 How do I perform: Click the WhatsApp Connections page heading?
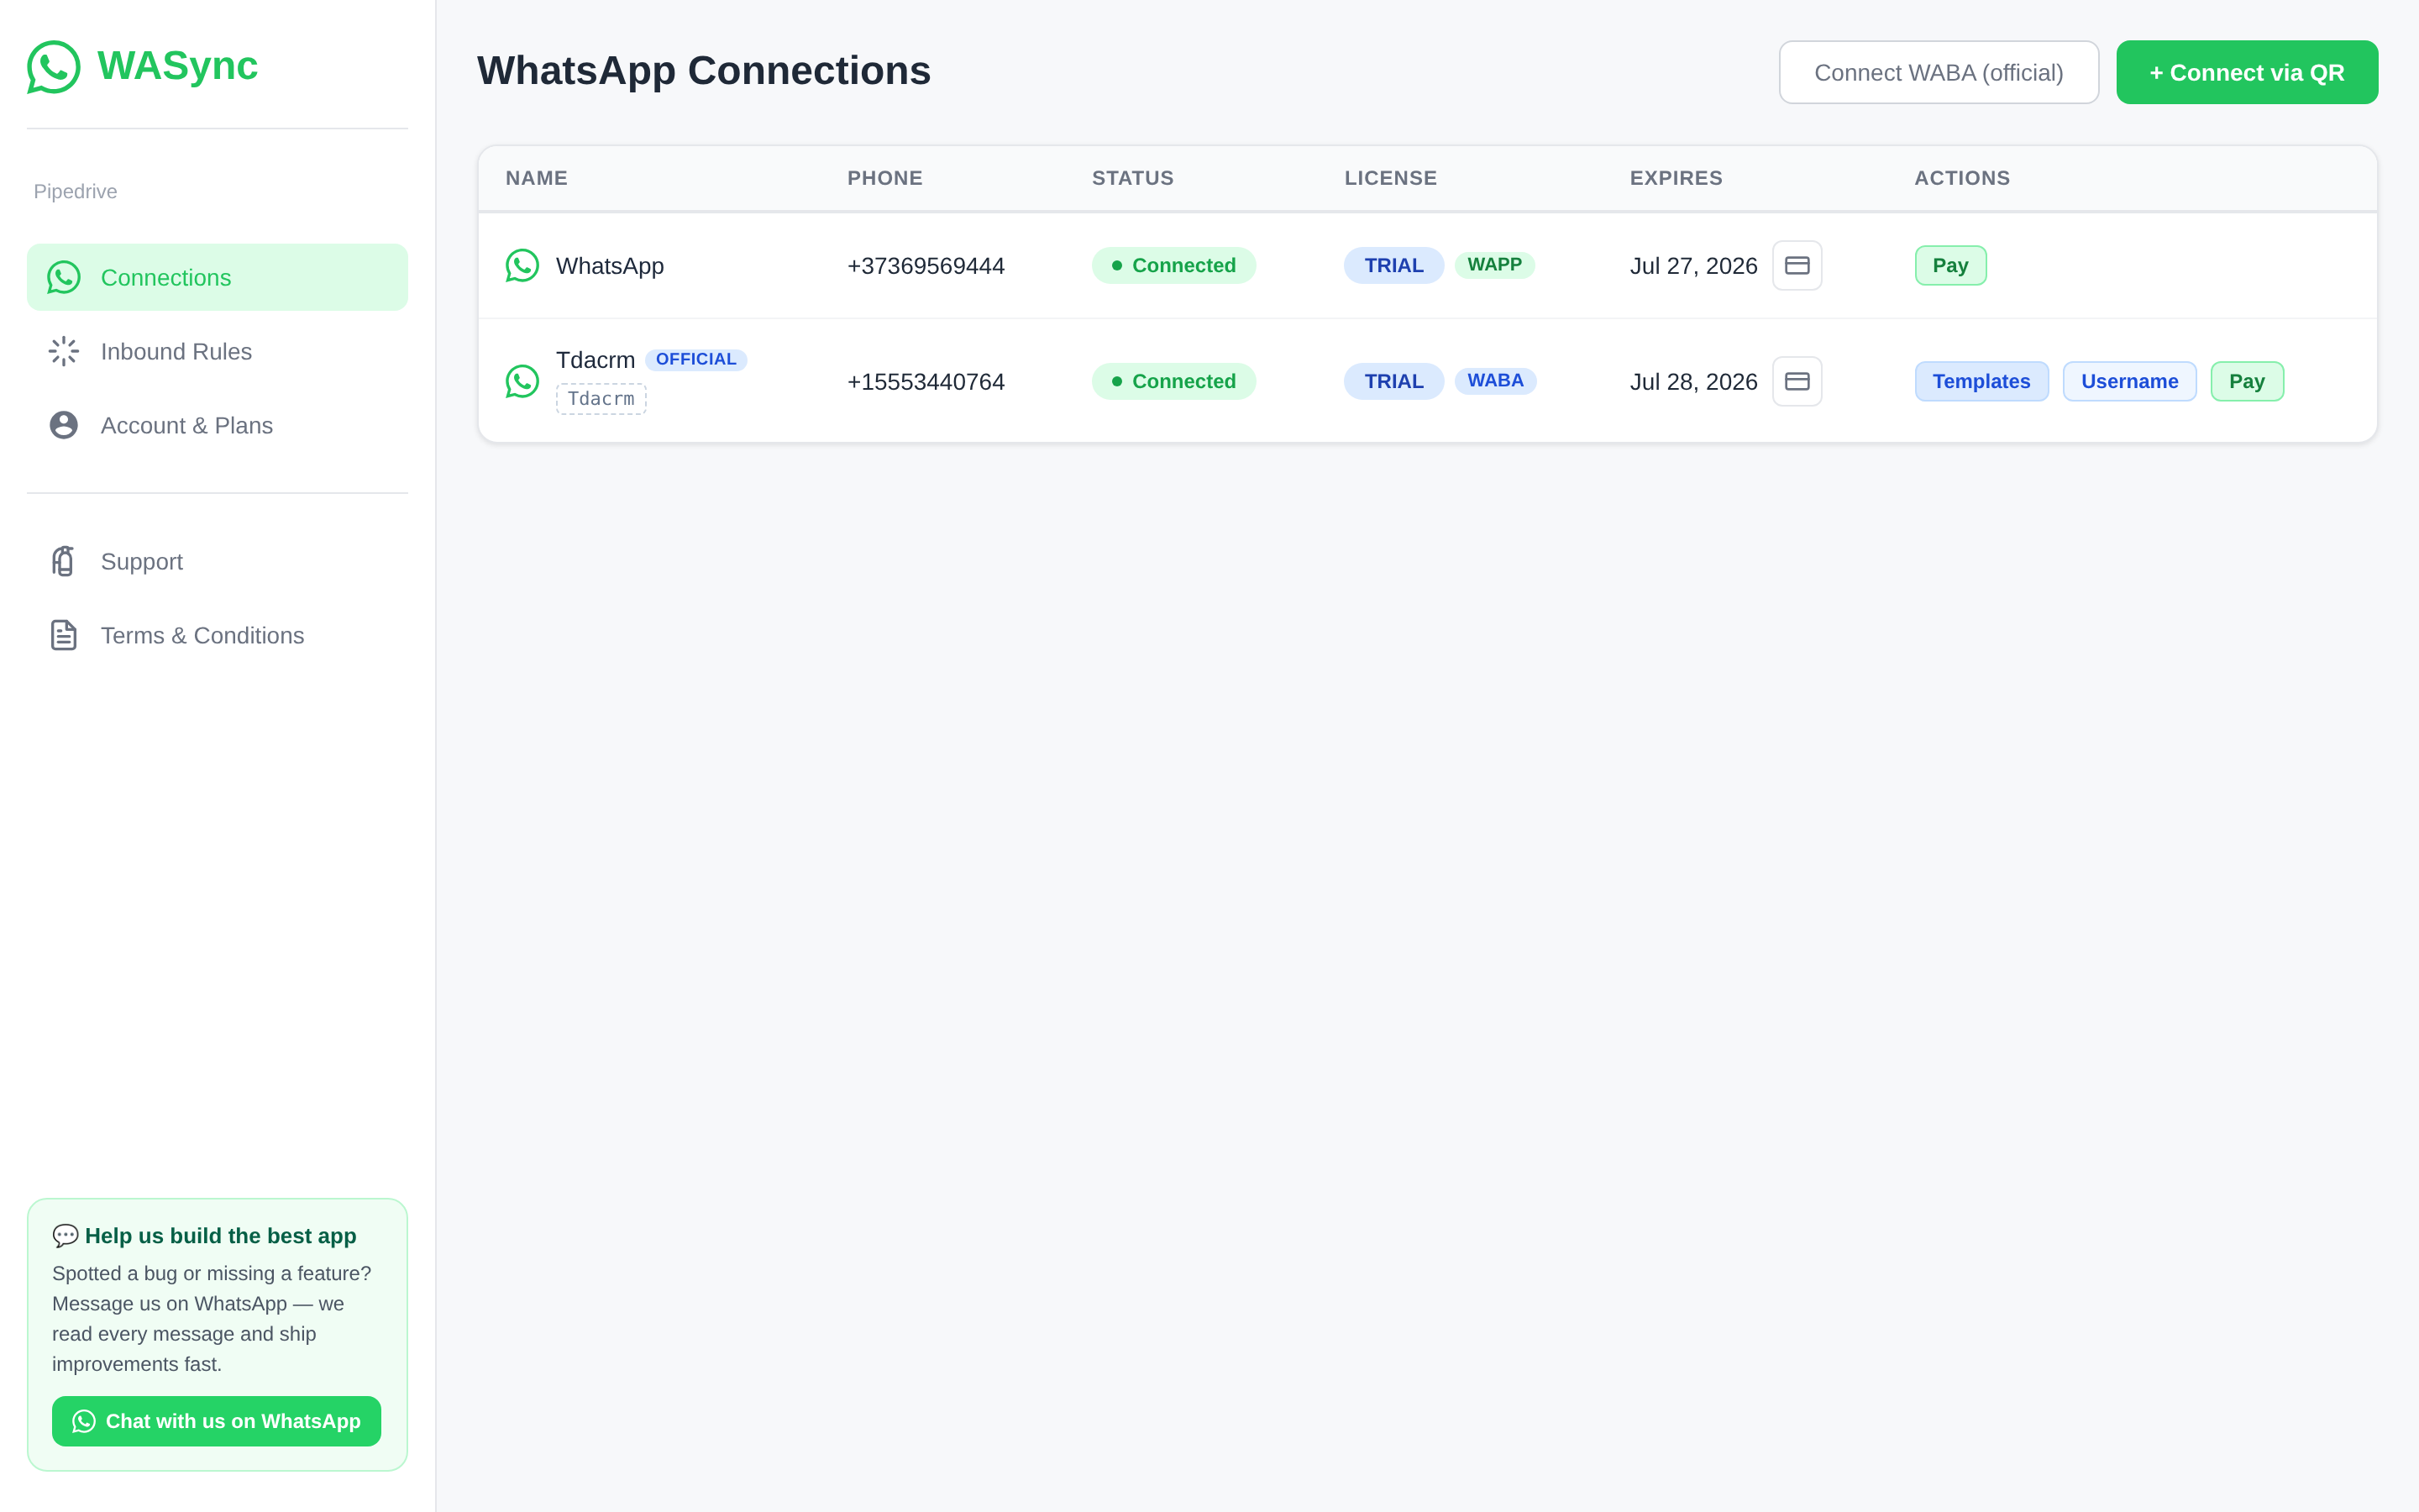click(x=704, y=71)
